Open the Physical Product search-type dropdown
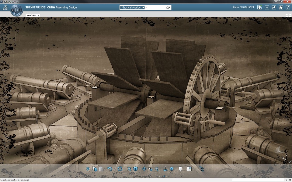 click(132, 8)
